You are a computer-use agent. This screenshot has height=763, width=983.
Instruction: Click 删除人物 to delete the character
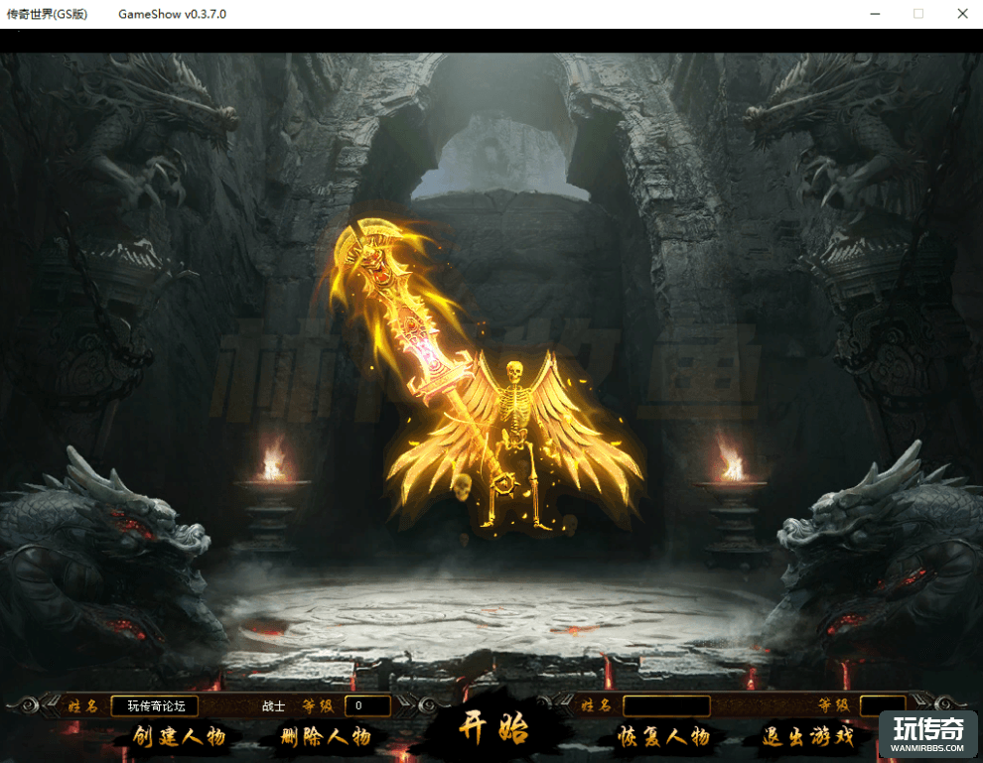pyautogui.click(x=326, y=736)
